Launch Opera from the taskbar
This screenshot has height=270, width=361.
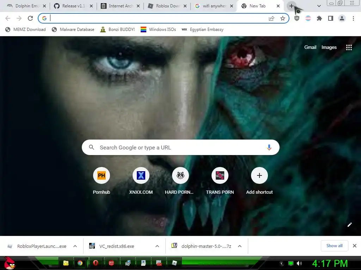click(96, 263)
